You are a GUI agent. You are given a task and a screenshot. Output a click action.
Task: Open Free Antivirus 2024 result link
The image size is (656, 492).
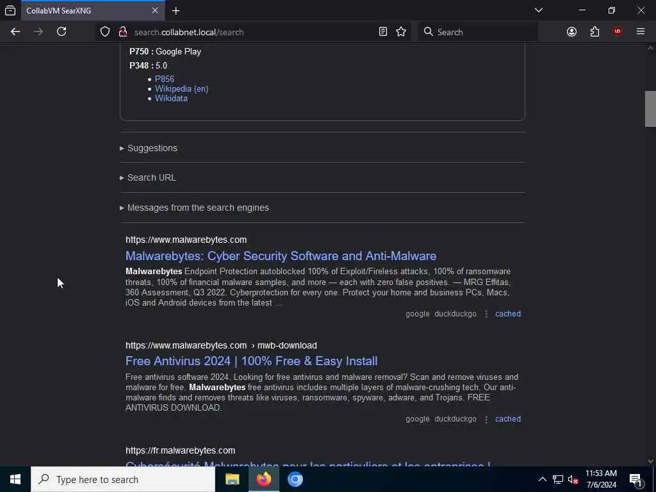point(251,361)
